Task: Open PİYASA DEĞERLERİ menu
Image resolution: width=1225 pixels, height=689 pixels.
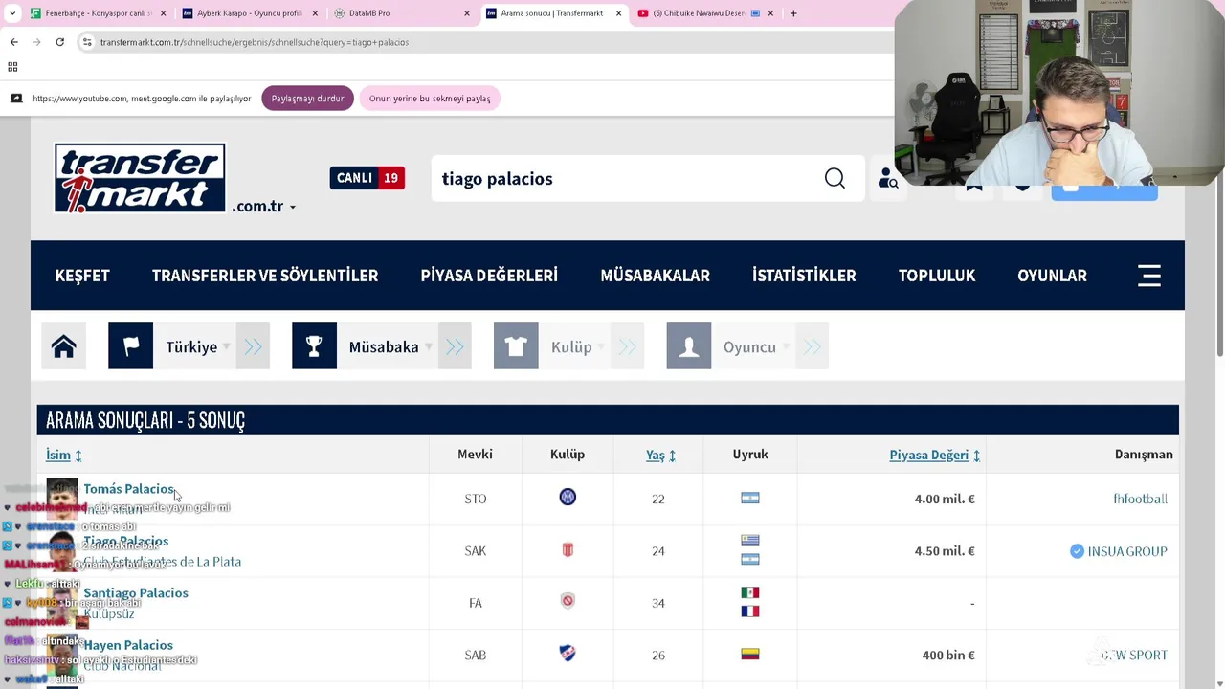Action: (x=489, y=276)
